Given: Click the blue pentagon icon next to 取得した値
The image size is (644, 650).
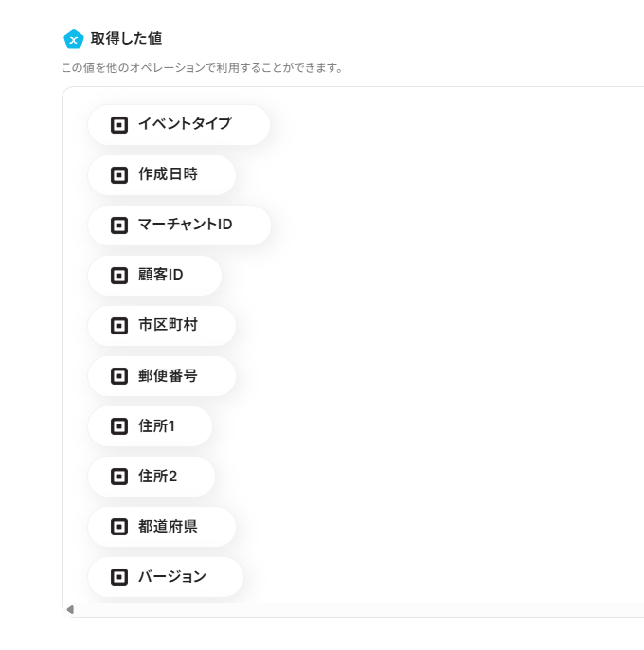Looking at the screenshot, I should (74, 39).
